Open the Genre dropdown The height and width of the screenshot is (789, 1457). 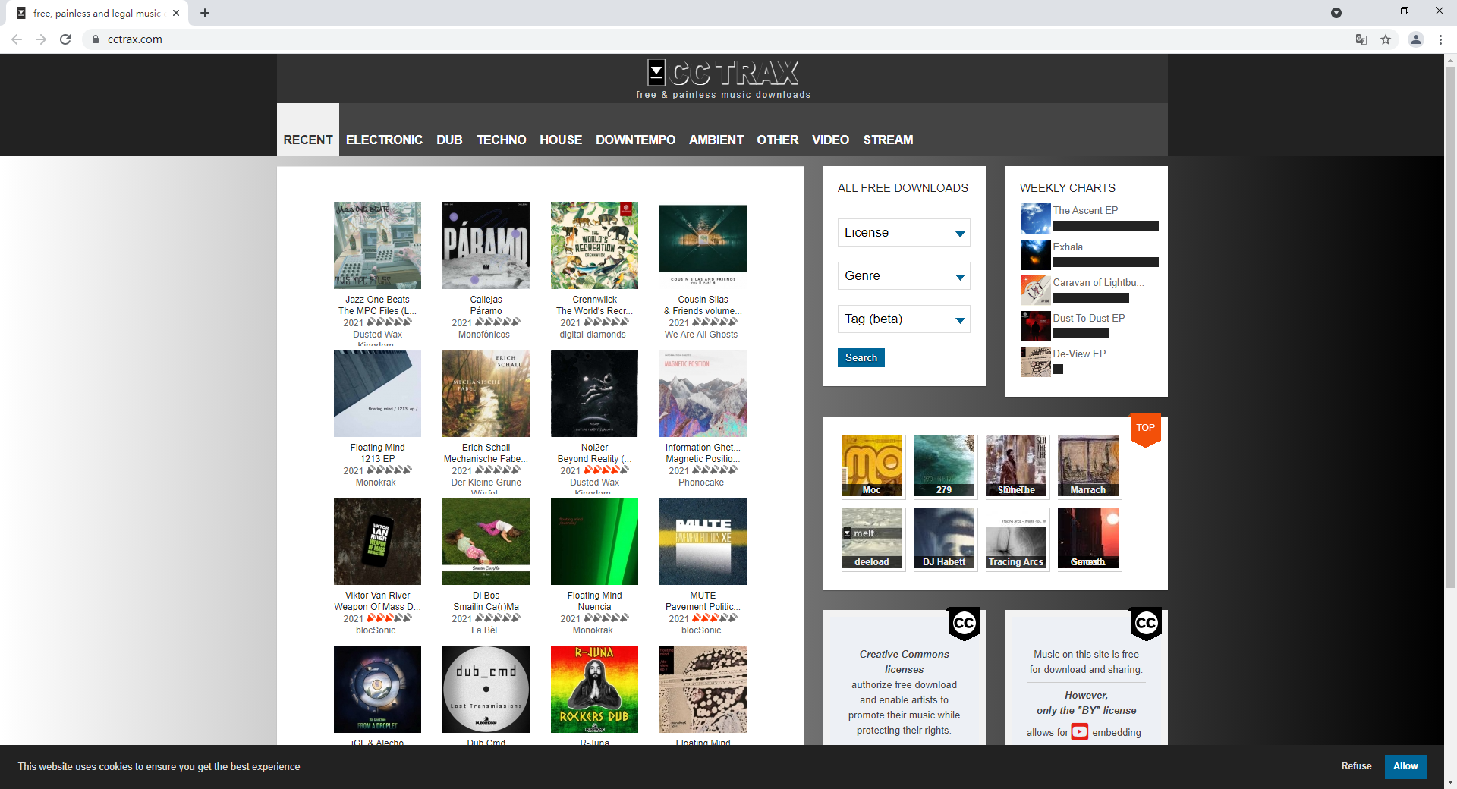[903, 275]
